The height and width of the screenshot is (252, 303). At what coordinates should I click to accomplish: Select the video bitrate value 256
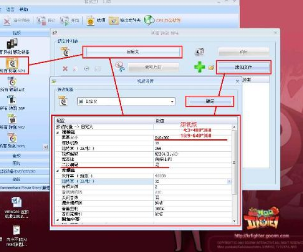(x=158, y=148)
